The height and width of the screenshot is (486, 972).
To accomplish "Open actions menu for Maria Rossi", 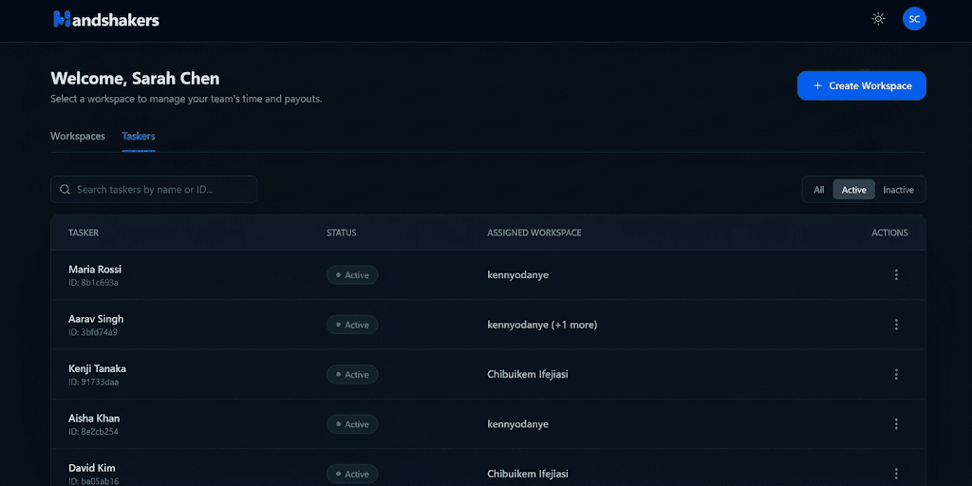I will [x=896, y=274].
